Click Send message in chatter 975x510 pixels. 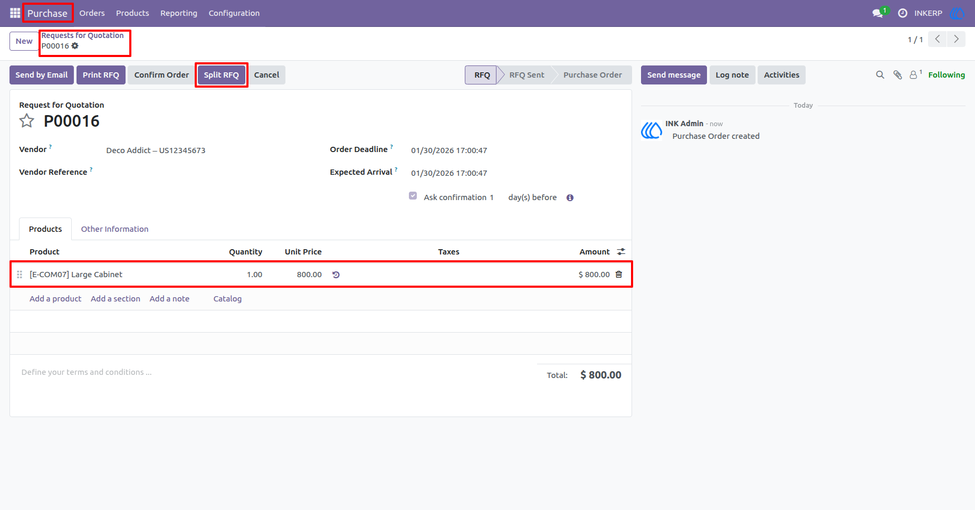pyautogui.click(x=674, y=75)
